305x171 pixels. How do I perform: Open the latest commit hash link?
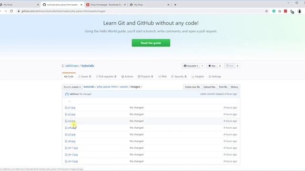220,94
